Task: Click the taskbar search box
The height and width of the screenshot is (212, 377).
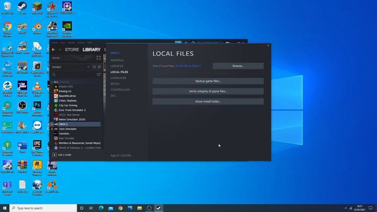Action: [43, 208]
